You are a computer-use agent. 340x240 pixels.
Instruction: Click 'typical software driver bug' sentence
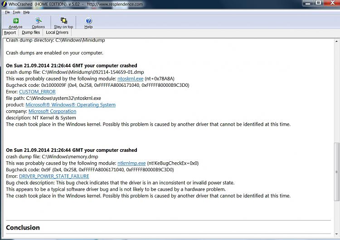(116, 189)
